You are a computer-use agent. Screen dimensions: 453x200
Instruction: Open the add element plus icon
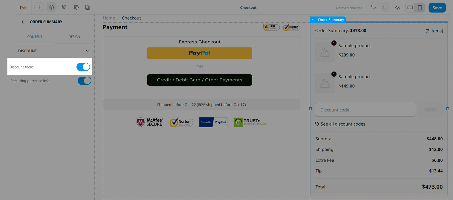(x=39, y=7)
